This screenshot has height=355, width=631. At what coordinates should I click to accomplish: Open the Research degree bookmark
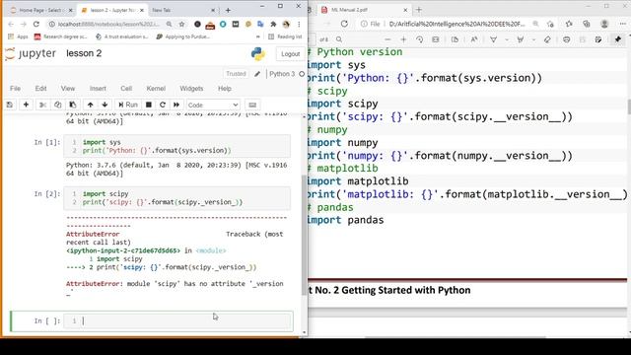click(60, 36)
